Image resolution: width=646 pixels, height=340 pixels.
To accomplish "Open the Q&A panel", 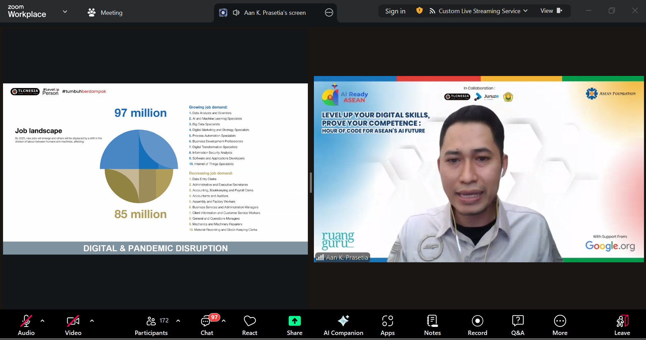I will coord(517,325).
